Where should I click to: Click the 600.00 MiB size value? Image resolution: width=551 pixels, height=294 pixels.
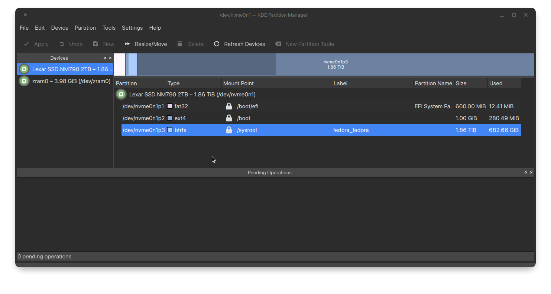coord(471,106)
